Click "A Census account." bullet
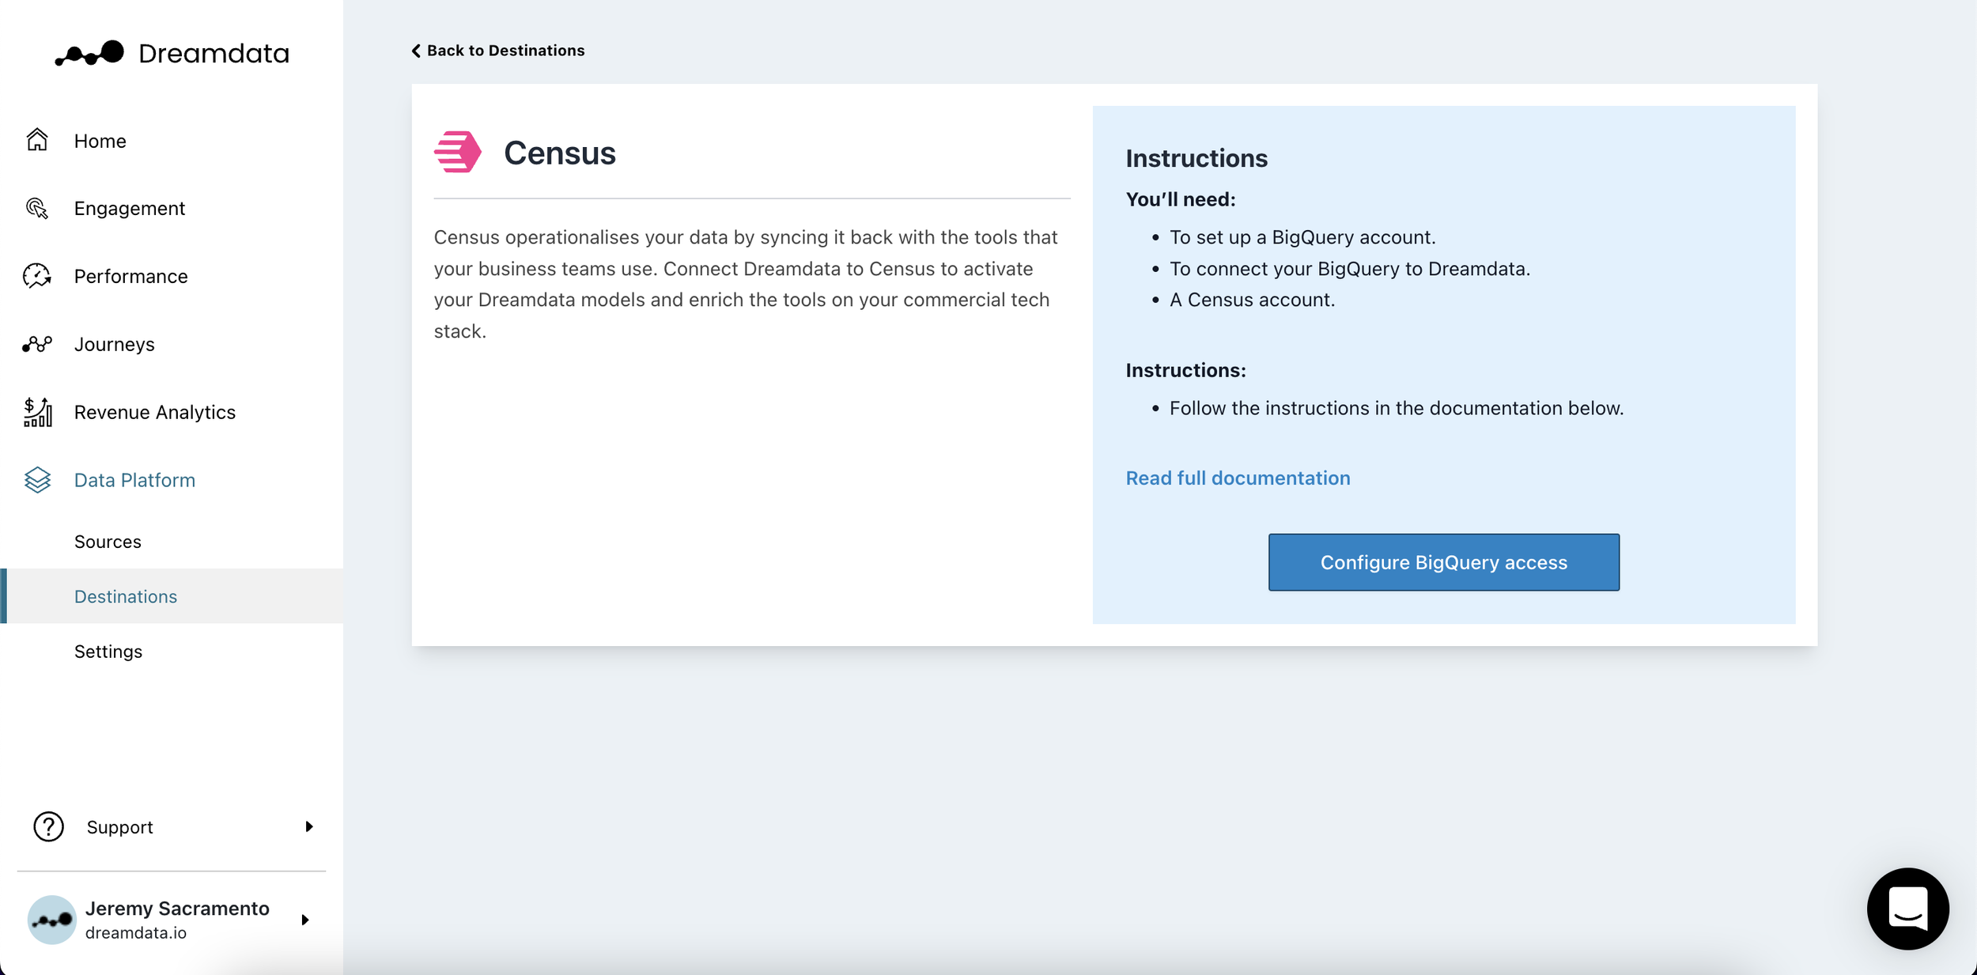The width and height of the screenshot is (1977, 975). click(x=1252, y=300)
